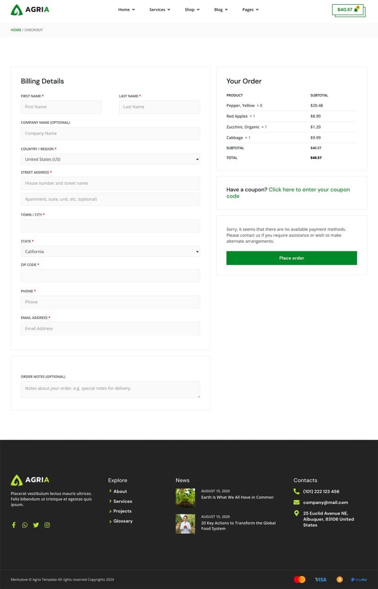
Task: Click the First Name input field
Action: click(x=61, y=107)
